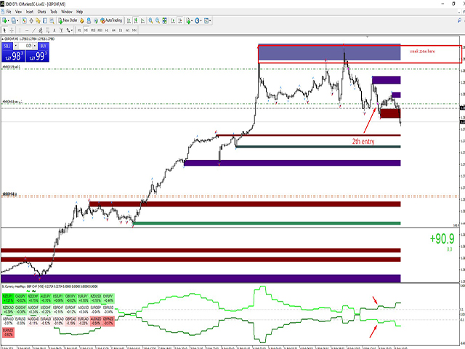Open the Help menu
The height and width of the screenshot is (349, 465).
point(79,12)
